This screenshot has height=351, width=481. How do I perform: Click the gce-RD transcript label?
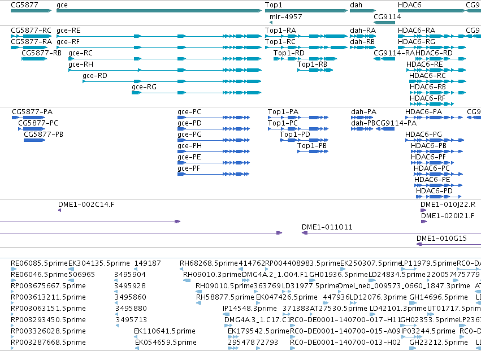[x=95, y=76]
